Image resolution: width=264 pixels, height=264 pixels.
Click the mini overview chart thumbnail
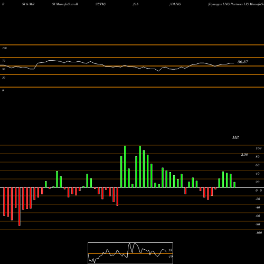pyautogui.click(x=130, y=253)
